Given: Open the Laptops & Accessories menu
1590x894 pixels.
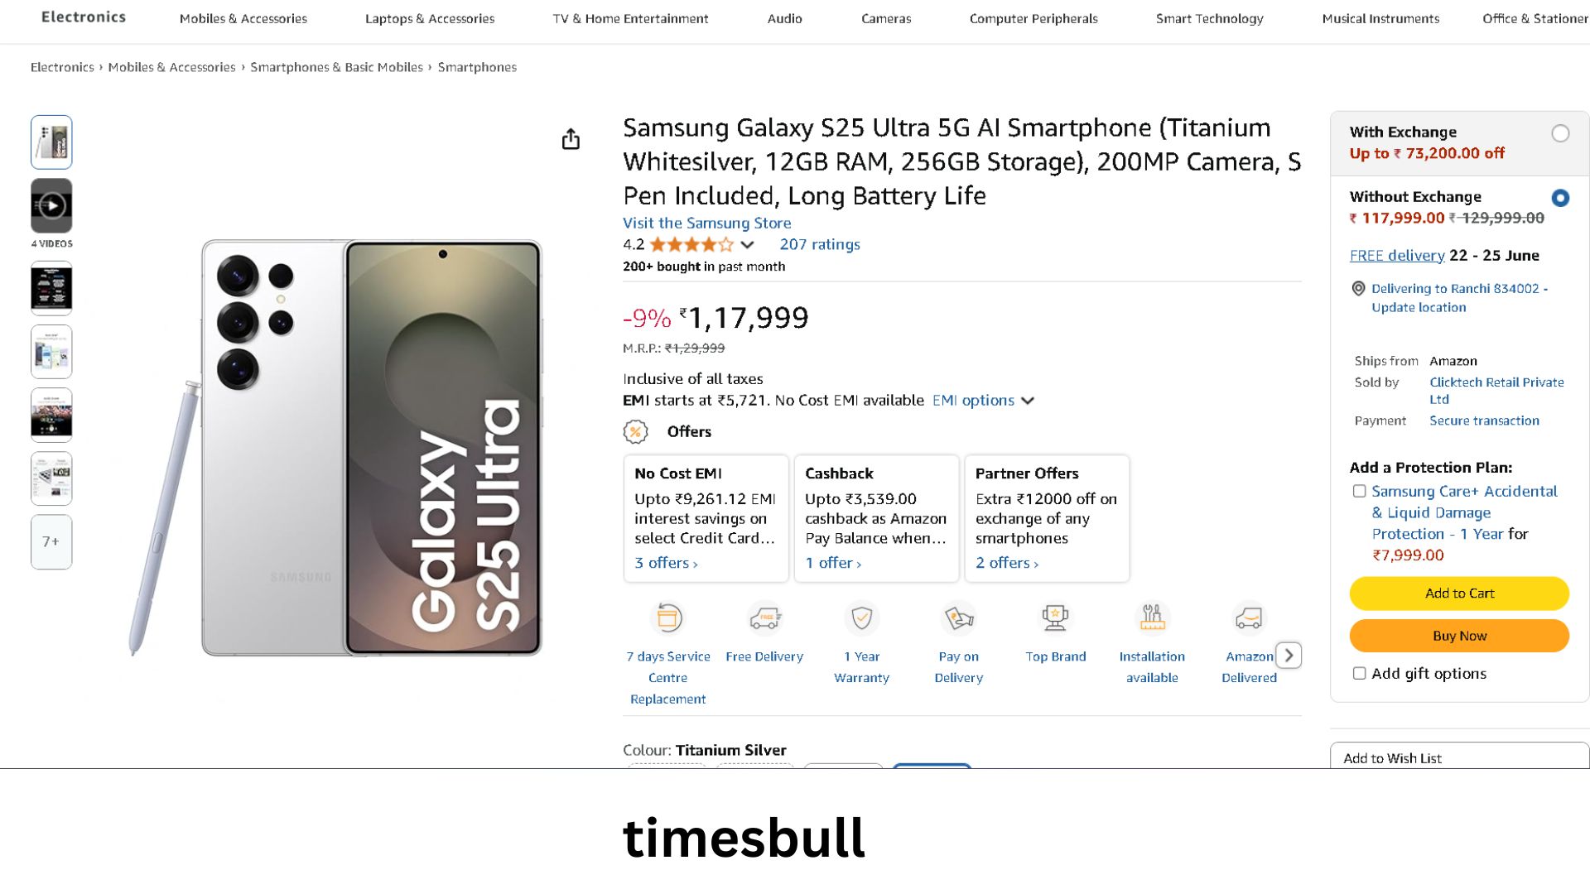Looking at the screenshot, I should click(x=430, y=18).
